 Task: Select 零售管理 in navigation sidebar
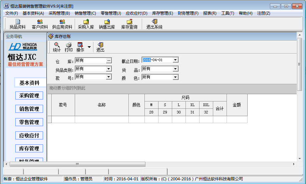pyautogui.click(x=29, y=122)
